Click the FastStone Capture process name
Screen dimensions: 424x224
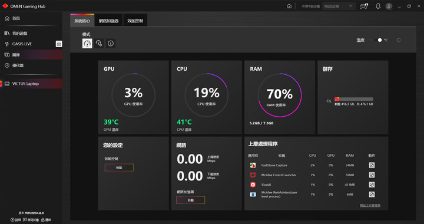point(274,165)
